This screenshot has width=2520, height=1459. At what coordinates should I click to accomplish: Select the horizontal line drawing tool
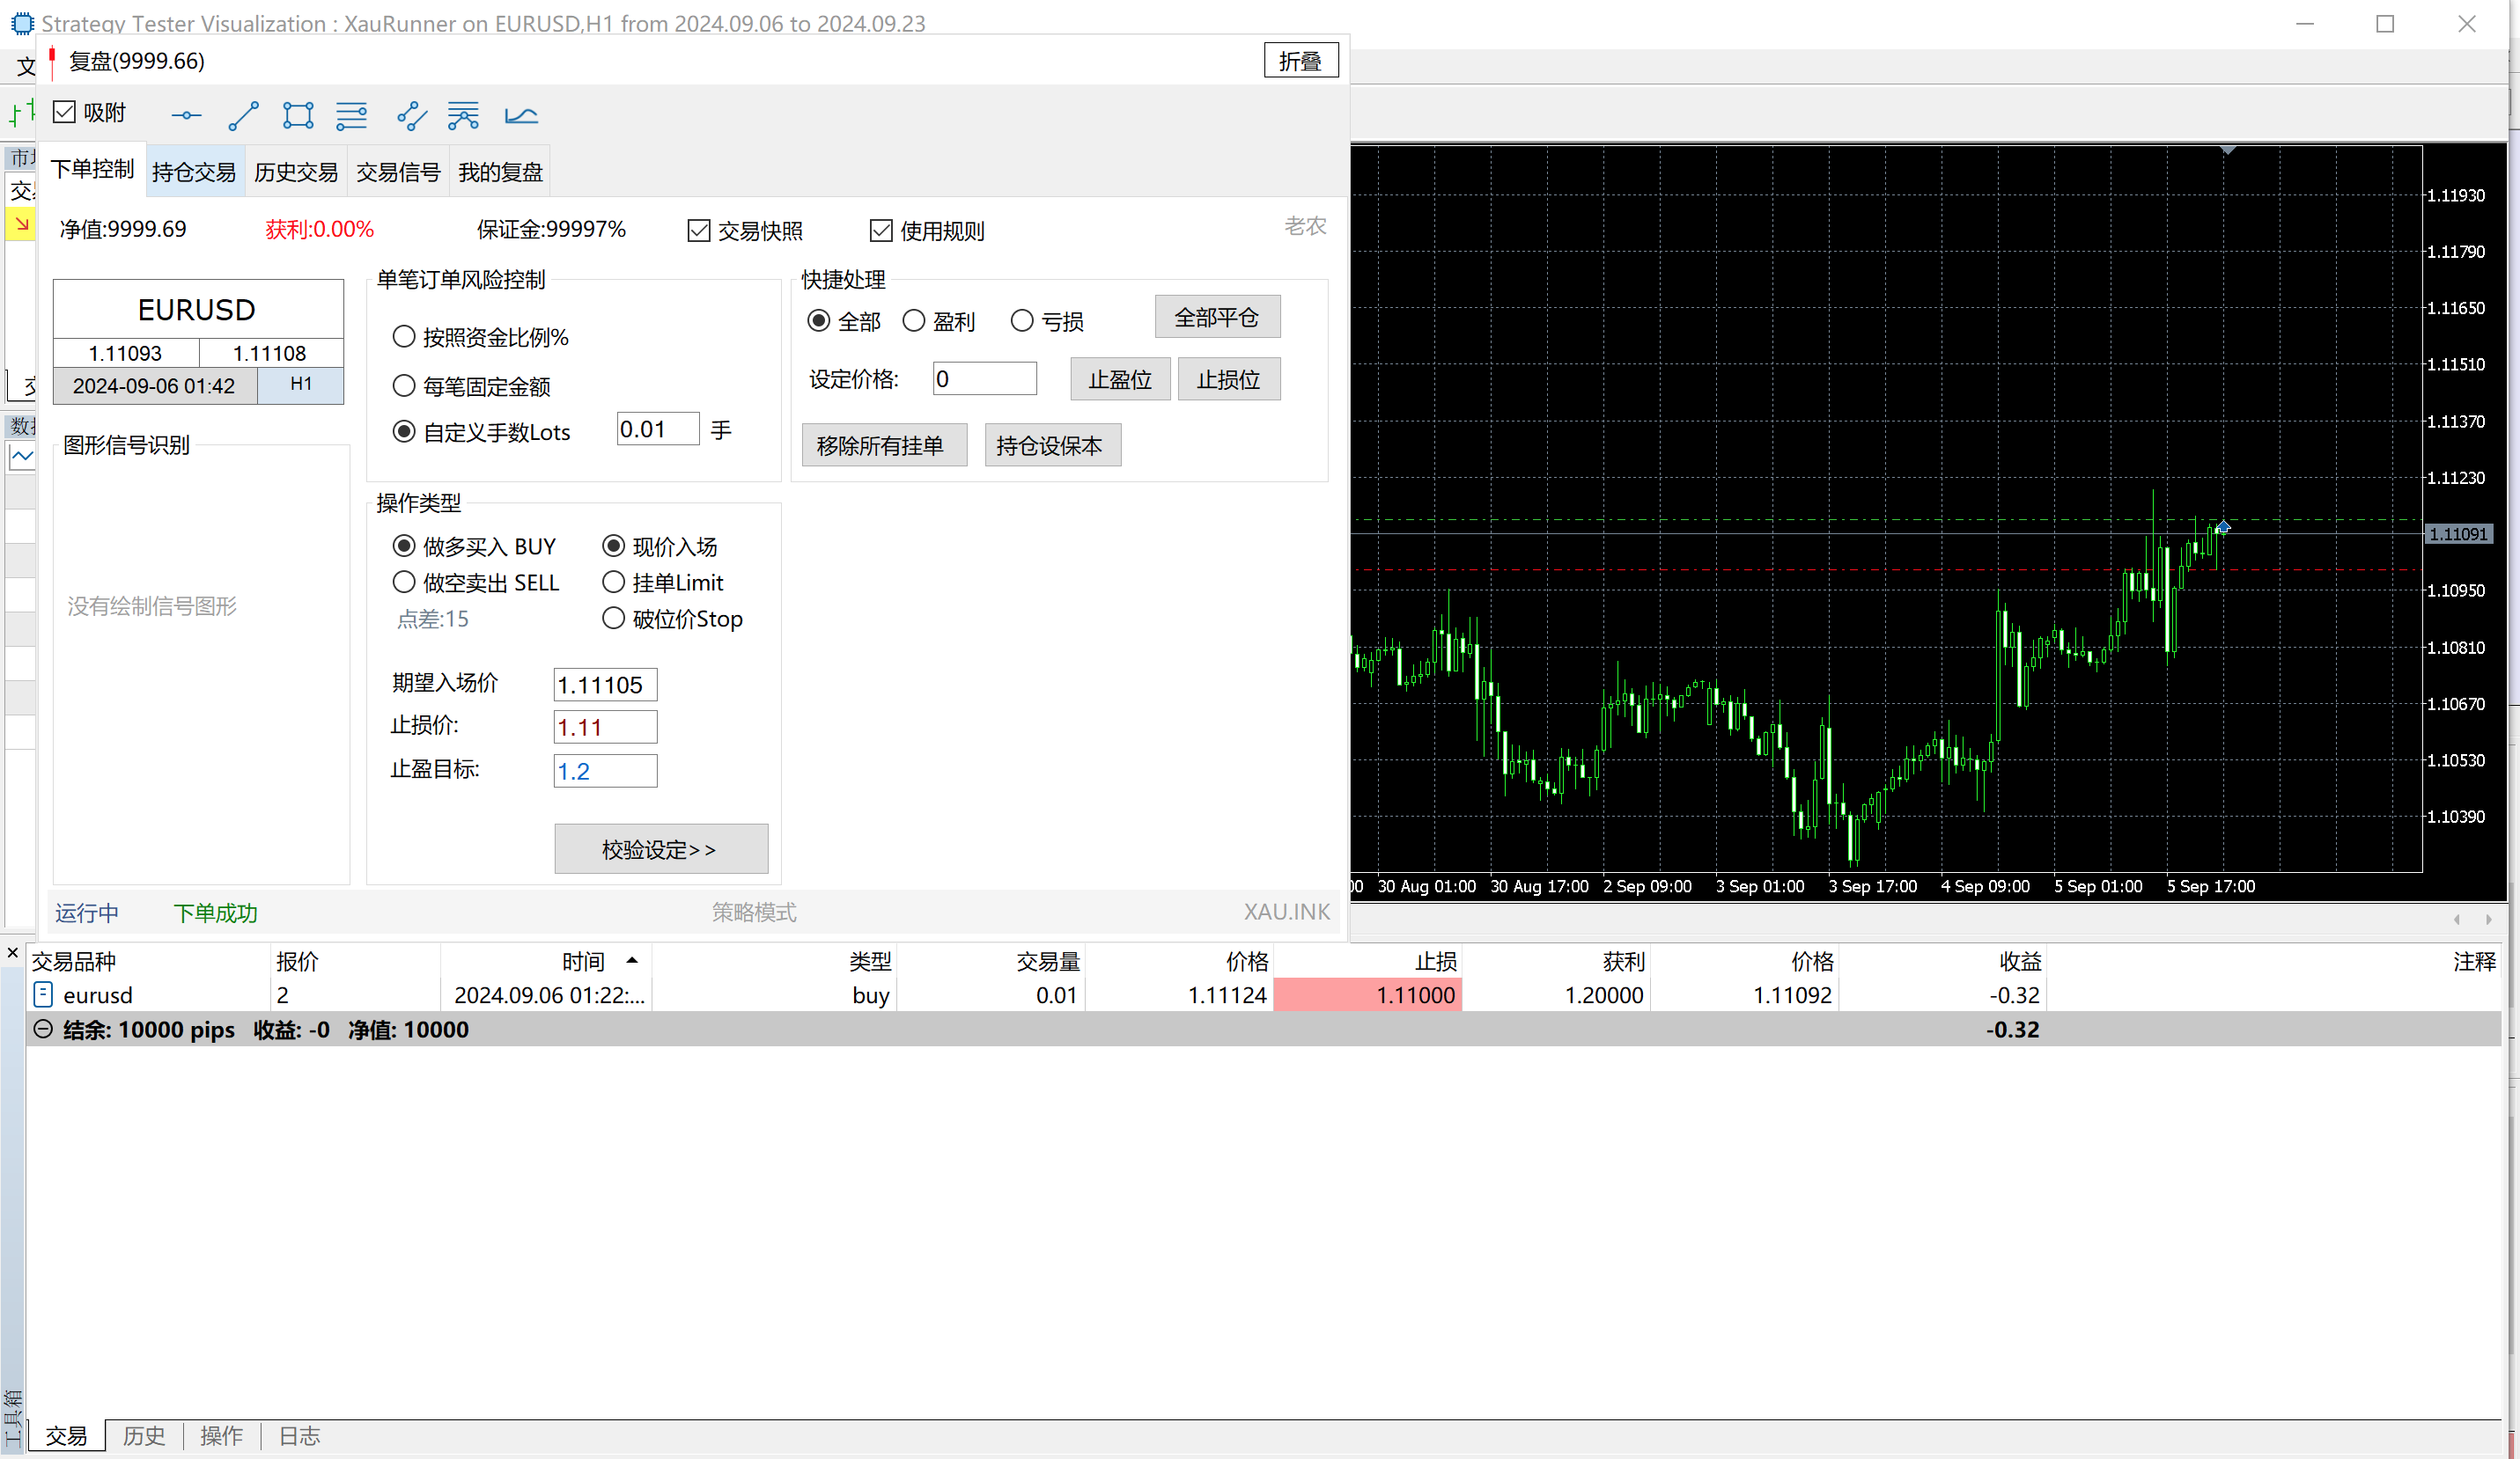186,116
